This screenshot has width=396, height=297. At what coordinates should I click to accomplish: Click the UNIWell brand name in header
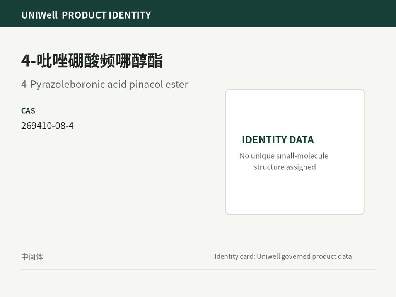pyautogui.click(x=40, y=15)
